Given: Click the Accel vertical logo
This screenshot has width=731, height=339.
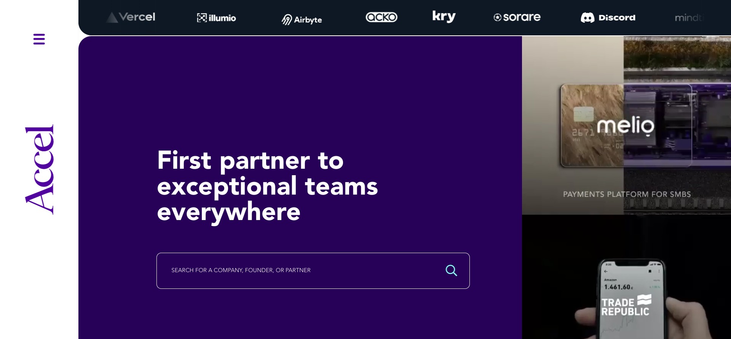Looking at the screenshot, I should coord(40,169).
